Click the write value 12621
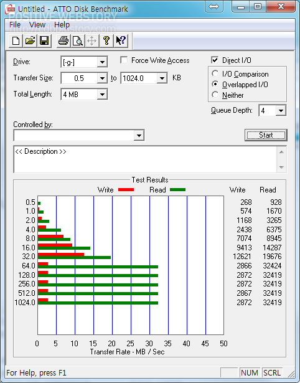 (x=241, y=256)
